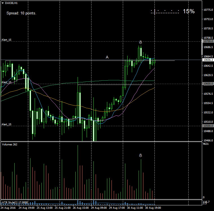The width and height of the screenshot is (214, 211).
Task: Click the 9631 volume scale value
Action: tap(206, 144)
